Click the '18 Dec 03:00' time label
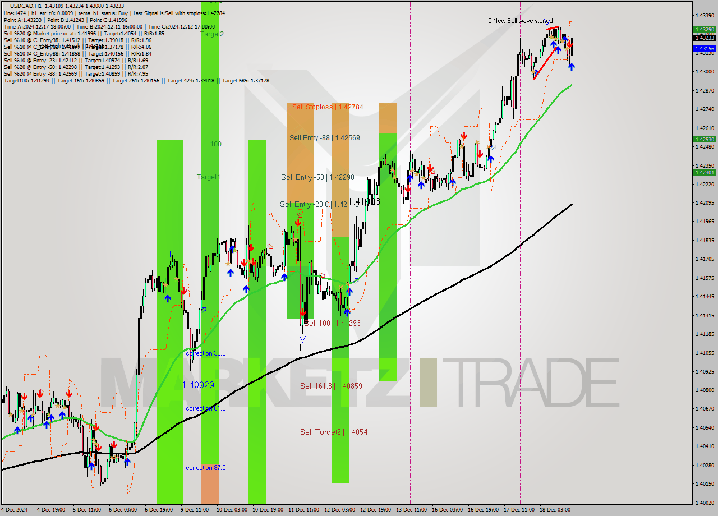Viewport: 718px width, 516px height. (555, 510)
